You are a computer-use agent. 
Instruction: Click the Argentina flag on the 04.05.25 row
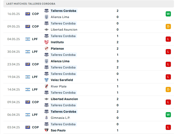tap(28, 39)
